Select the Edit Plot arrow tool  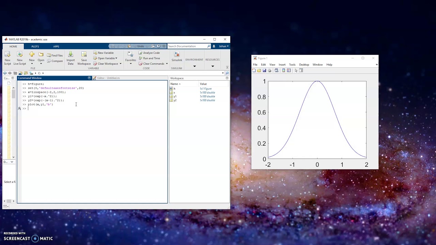coord(296,70)
